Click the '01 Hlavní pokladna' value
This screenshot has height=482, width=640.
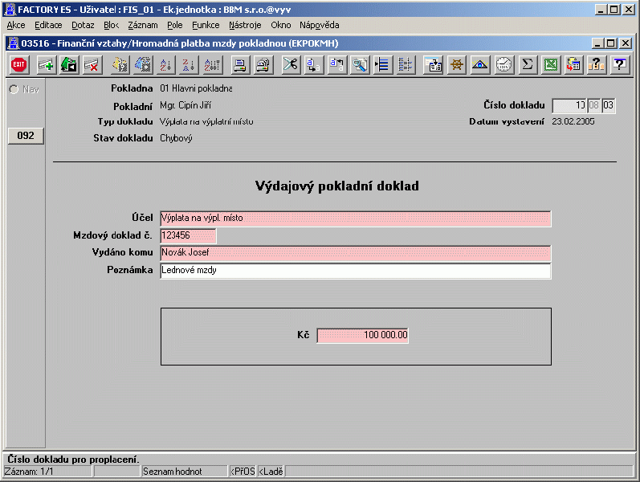(196, 88)
